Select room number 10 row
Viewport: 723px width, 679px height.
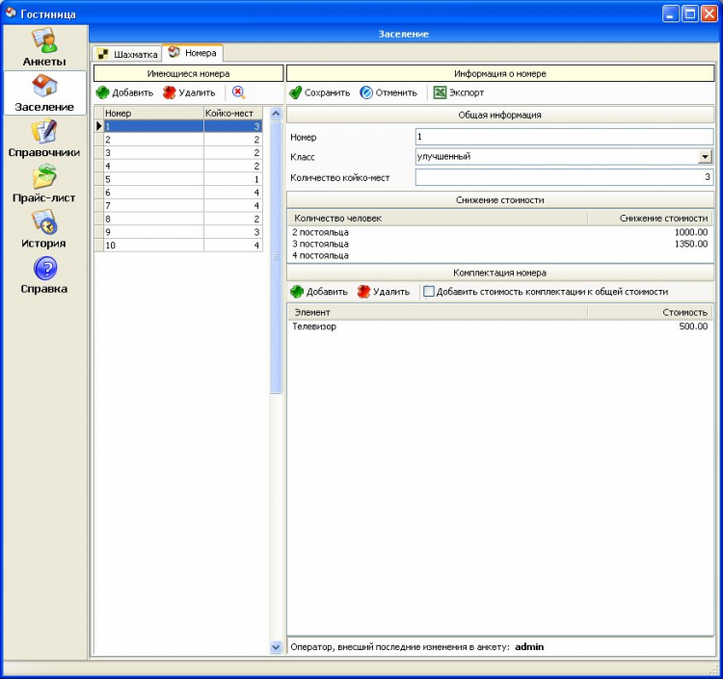pos(178,245)
